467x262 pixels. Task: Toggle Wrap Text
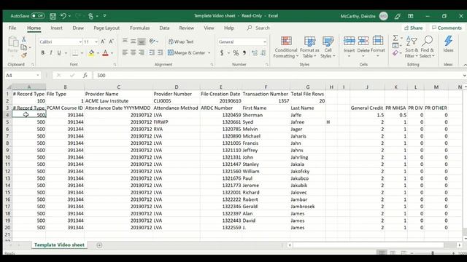tap(181, 42)
